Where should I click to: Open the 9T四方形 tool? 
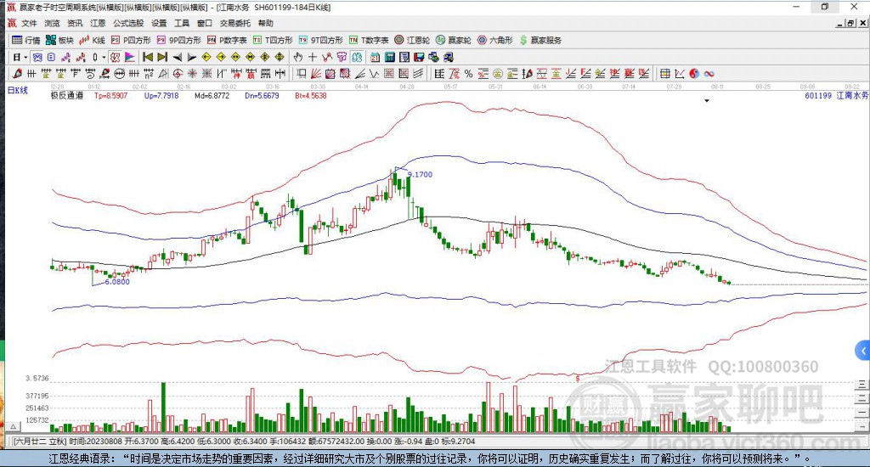point(320,40)
